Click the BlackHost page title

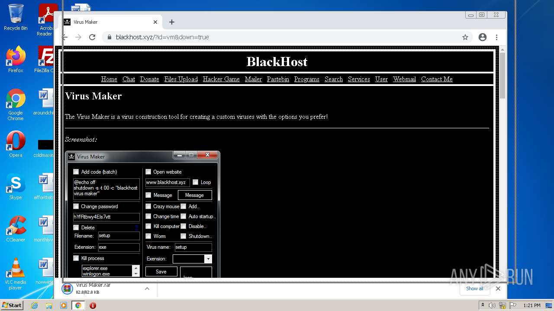(x=277, y=62)
